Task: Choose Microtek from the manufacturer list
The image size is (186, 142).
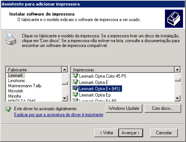Action: pyautogui.click(x=16, y=91)
